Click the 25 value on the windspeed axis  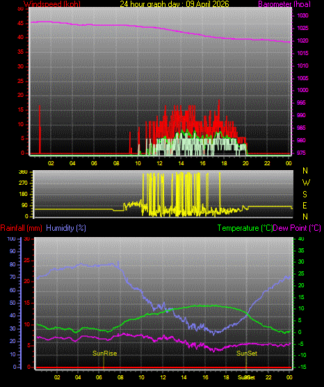pyautogui.click(x=21, y=81)
